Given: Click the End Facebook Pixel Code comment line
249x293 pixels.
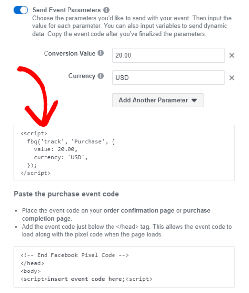Looking at the screenshot, I should [74, 255].
